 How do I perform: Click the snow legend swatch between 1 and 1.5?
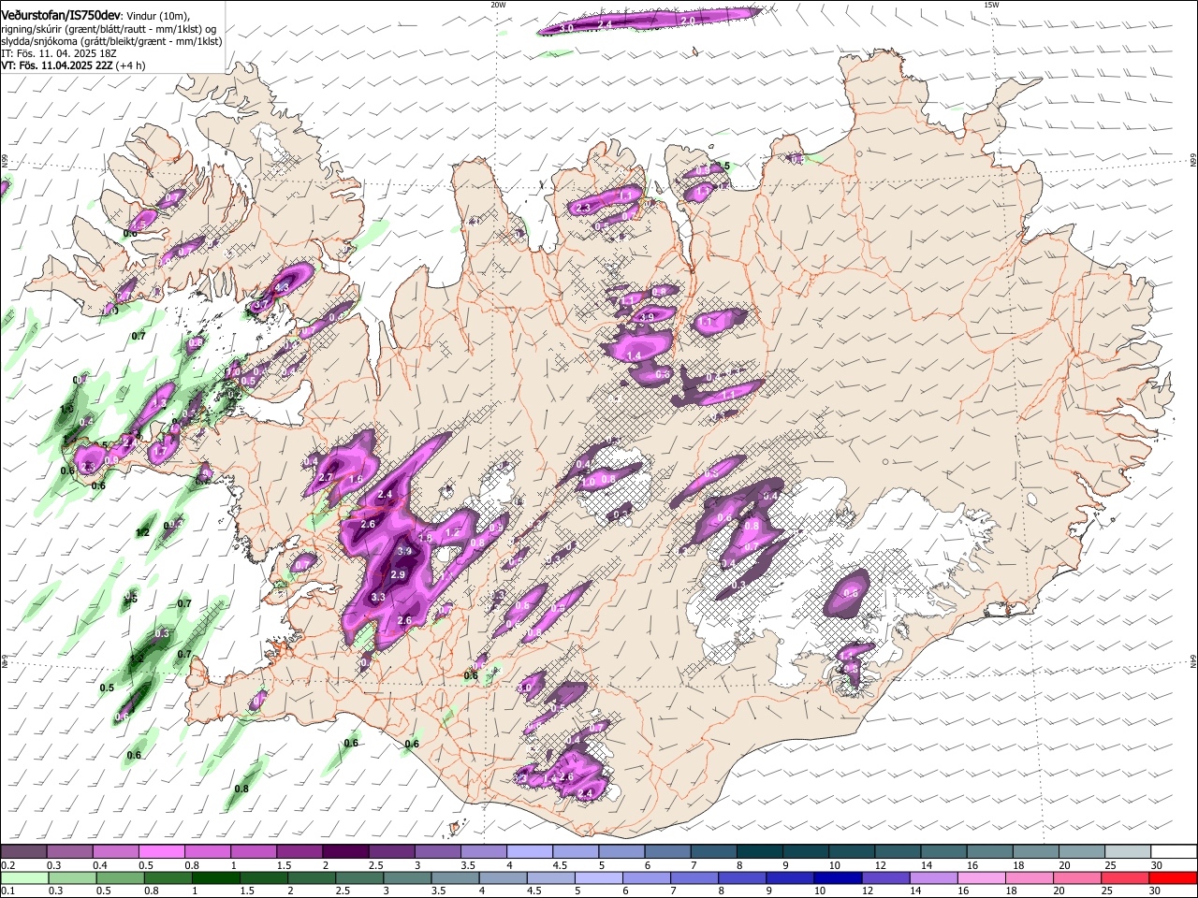tap(253, 852)
